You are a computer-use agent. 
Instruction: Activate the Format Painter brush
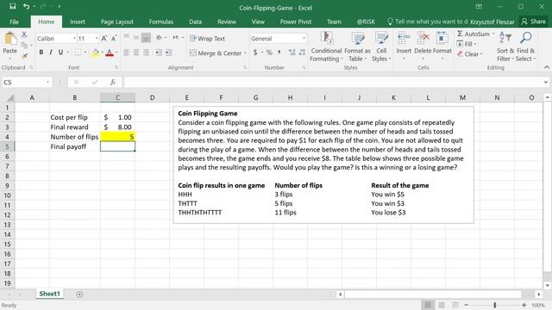click(x=24, y=55)
